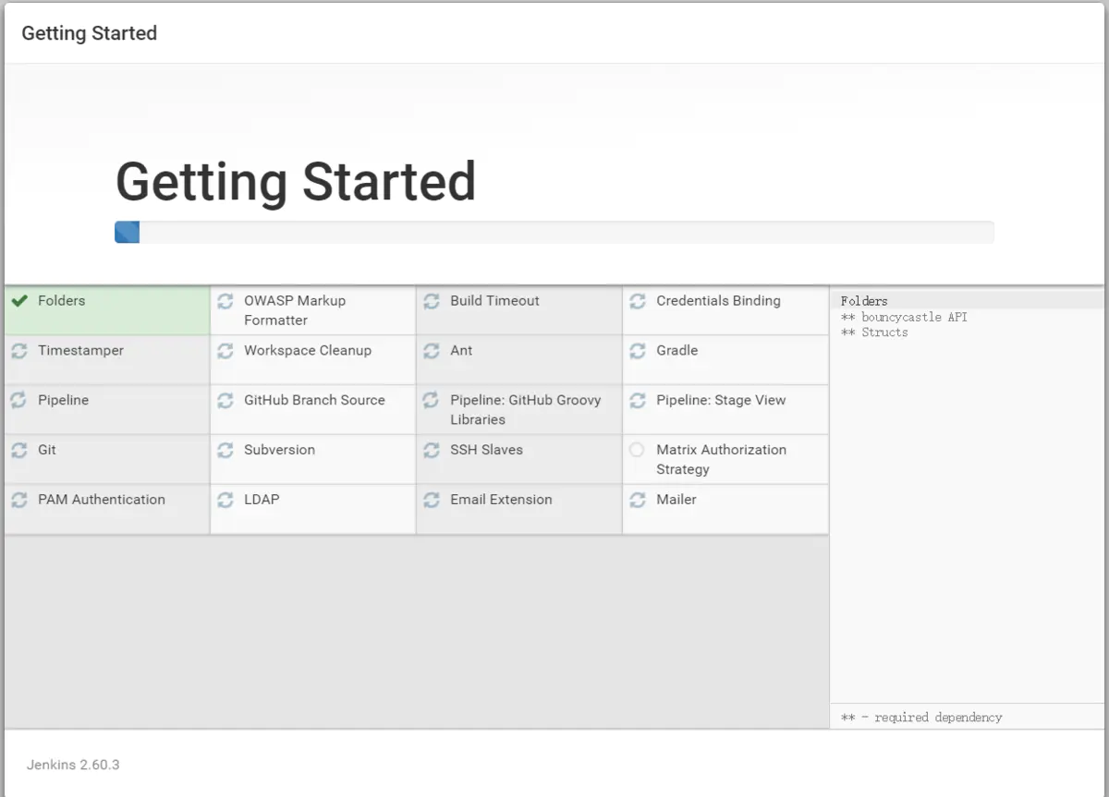Select the Workspace Cleanup label
Image resolution: width=1109 pixels, height=797 pixels.
pos(308,350)
